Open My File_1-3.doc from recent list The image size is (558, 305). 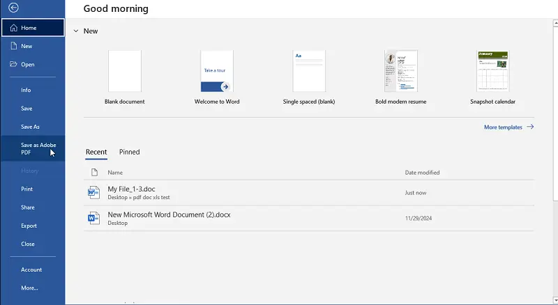pos(309,192)
